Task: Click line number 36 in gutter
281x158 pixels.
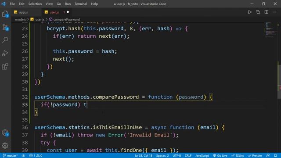Action: pos(25,127)
